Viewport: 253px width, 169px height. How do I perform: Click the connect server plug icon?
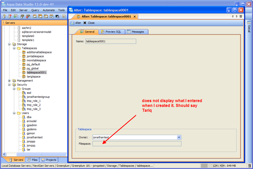22,16
